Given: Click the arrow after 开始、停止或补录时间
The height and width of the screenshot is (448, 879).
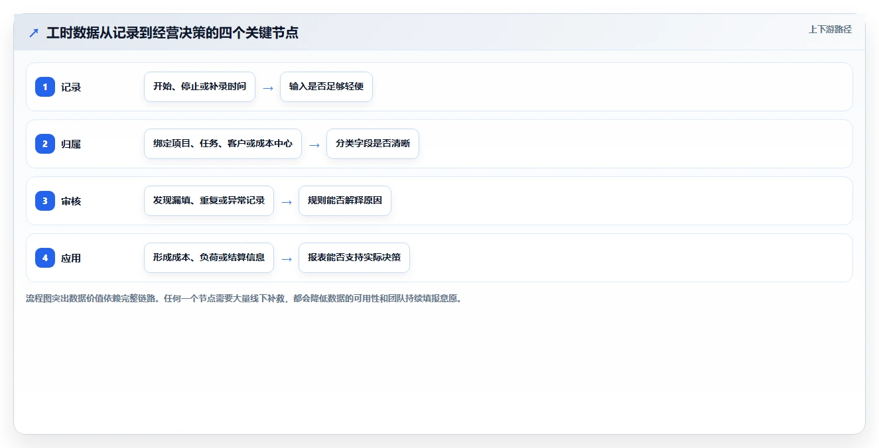Looking at the screenshot, I should point(268,87).
